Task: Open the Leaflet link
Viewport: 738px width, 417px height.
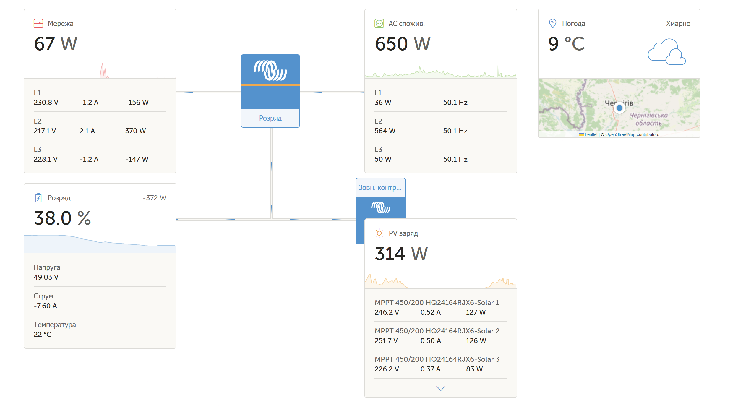Action: tap(591, 134)
